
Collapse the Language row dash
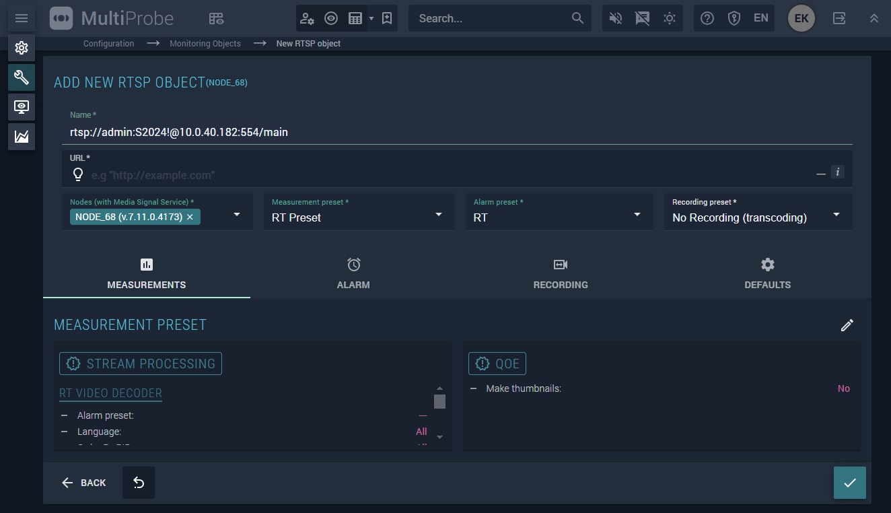[x=65, y=432]
